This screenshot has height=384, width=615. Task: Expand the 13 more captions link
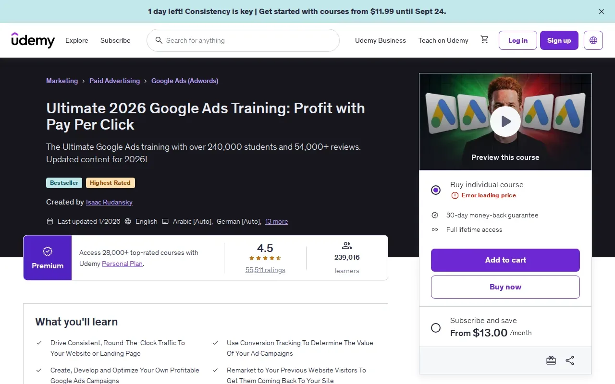277,221
